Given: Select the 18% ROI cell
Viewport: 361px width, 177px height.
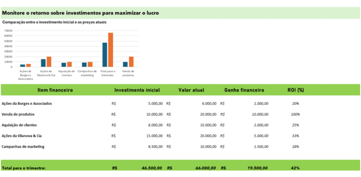Looking at the screenshot, I should pyautogui.click(x=295, y=147).
